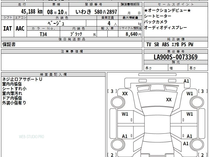The height and width of the screenshot is (157, 209).
Task: Click the 保証書 entry
Action: 9,44
